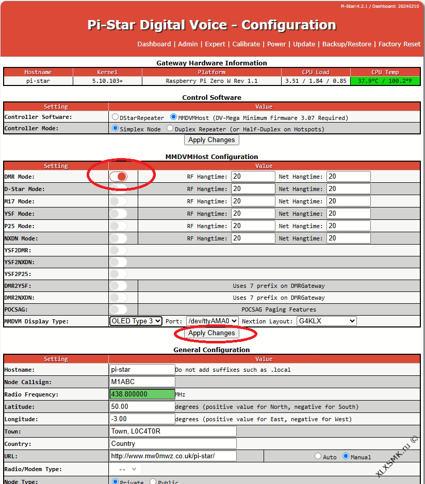Click CPU Temp value cell
The height and width of the screenshot is (484, 425).
click(385, 81)
